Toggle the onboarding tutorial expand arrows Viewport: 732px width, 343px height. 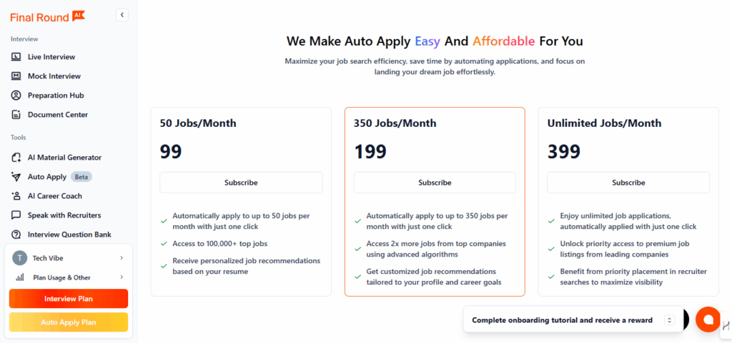tap(669, 320)
